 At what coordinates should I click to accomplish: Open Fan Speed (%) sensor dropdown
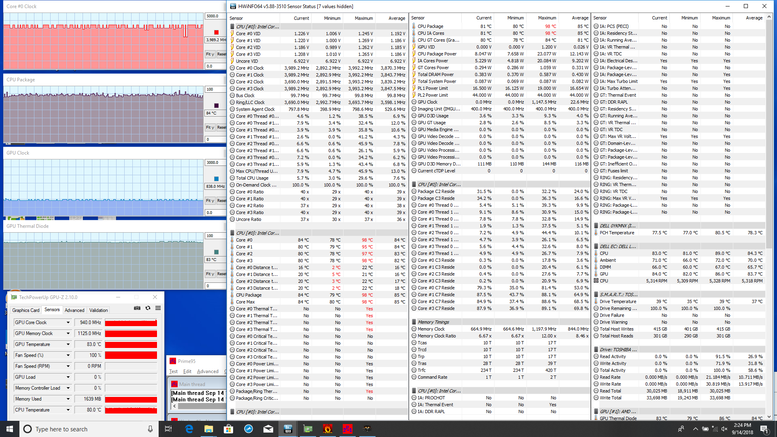[x=68, y=355]
